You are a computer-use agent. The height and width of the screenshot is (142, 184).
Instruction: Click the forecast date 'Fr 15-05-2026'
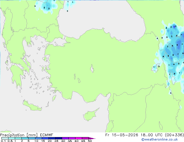(x=122, y=135)
